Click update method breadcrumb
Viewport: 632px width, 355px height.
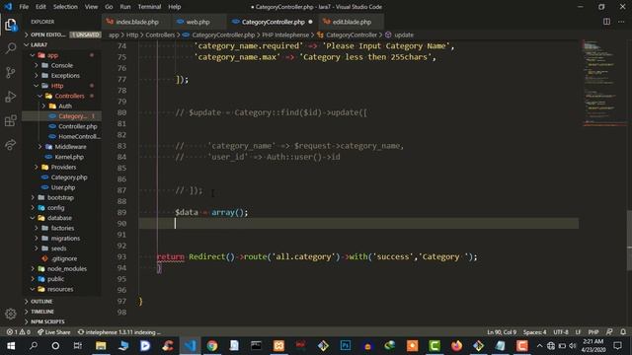(x=404, y=35)
